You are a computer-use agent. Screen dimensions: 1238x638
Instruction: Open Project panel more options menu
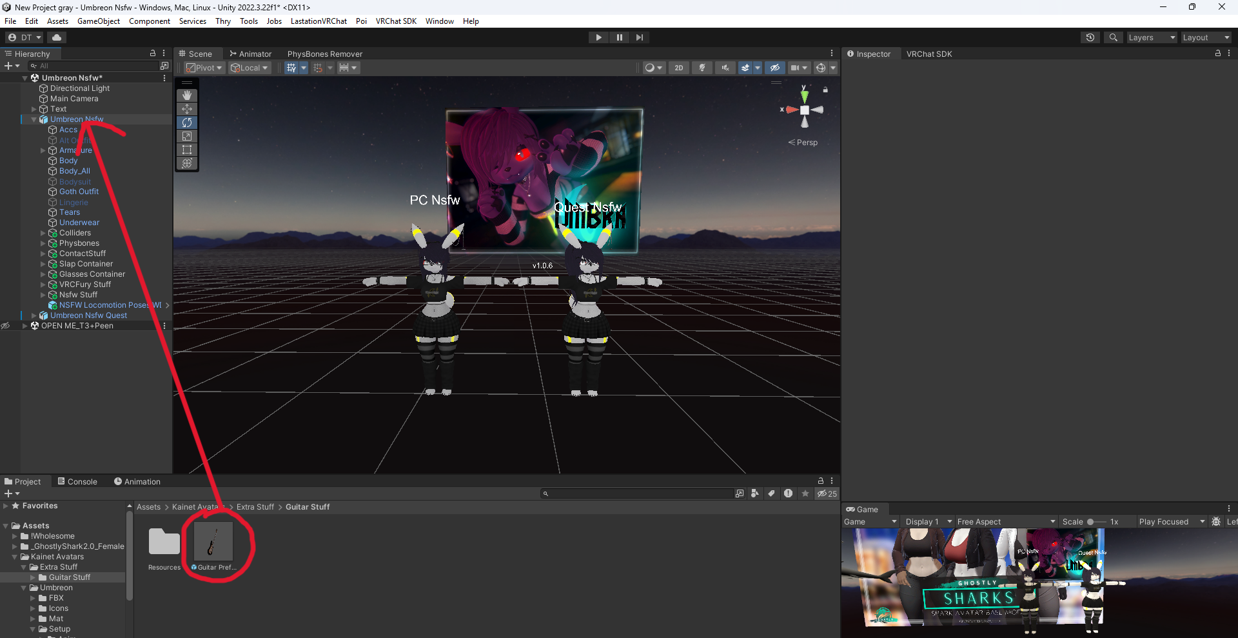pos(832,481)
